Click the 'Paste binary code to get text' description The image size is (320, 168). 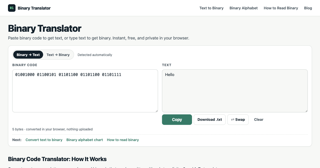(98, 38)
